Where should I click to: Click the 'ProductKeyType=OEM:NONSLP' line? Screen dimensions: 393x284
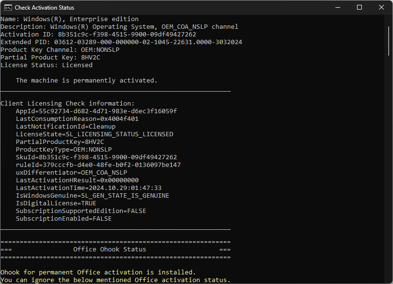(x=64, y=150)
